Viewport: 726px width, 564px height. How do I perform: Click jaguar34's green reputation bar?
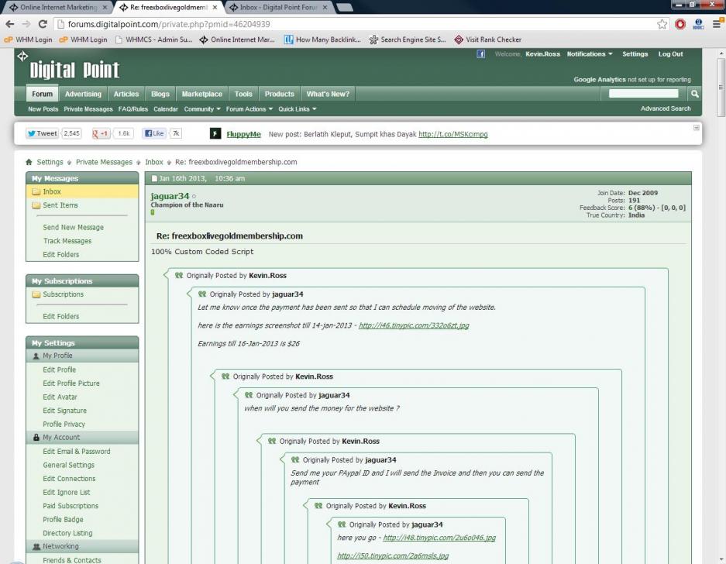pyautogui.click(x=153, y=212)
